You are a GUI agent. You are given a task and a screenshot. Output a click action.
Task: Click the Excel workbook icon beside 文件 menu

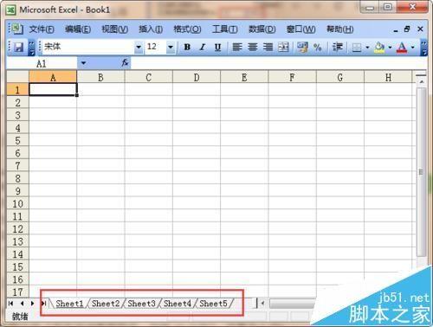coord(16,29)
